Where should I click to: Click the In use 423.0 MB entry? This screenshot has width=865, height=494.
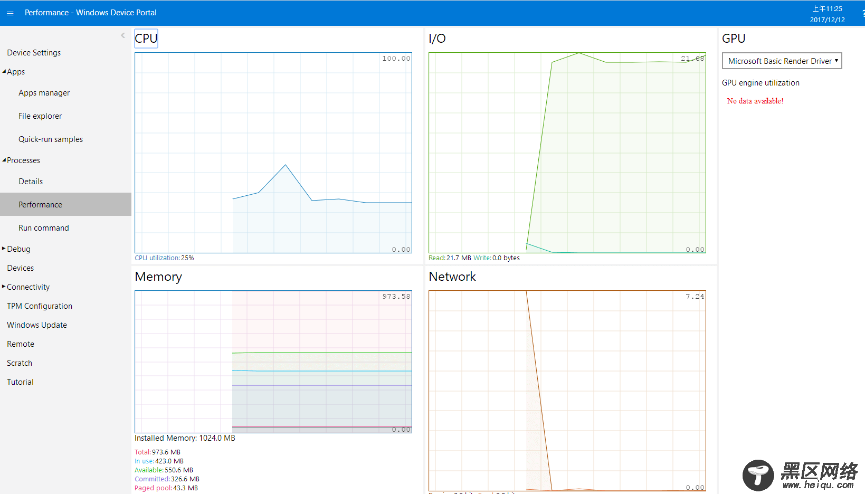(159, 461)
